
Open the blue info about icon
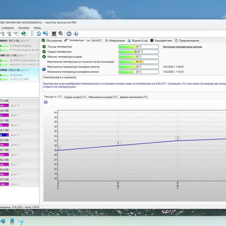click(76, 33)
